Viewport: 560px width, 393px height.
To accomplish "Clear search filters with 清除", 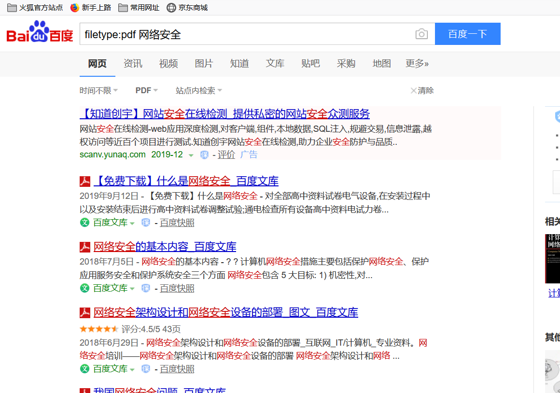I will 422,90.
